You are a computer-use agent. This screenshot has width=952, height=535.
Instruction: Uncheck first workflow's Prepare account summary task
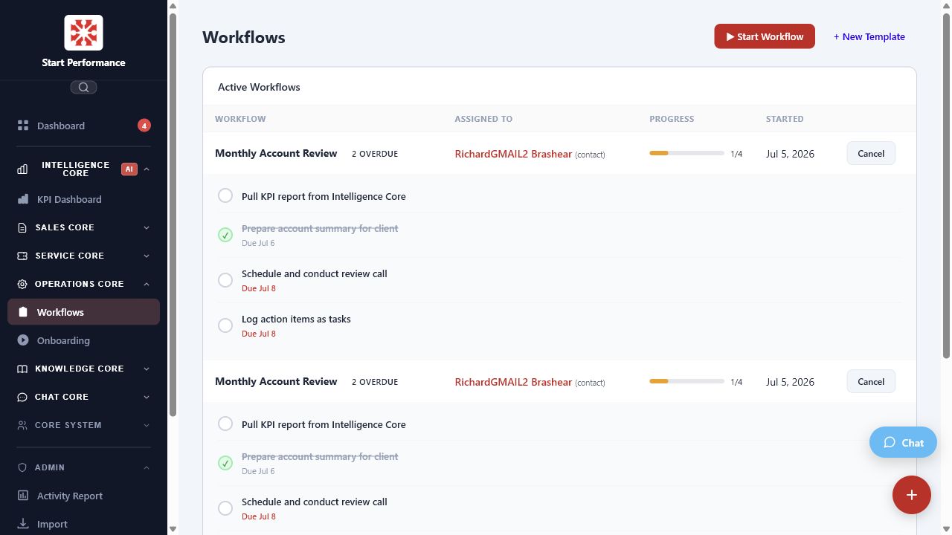click(225, 235)
